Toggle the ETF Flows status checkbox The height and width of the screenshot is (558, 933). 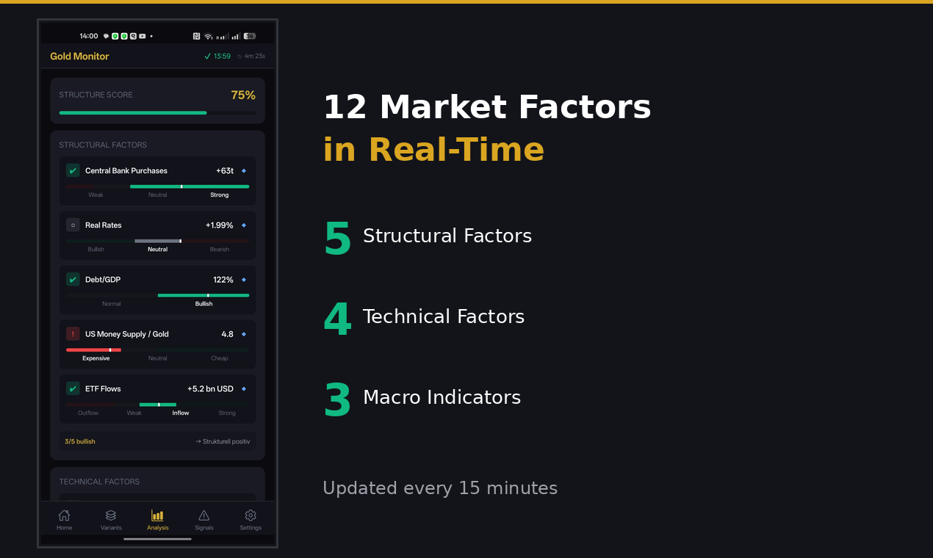click(73, 388)
